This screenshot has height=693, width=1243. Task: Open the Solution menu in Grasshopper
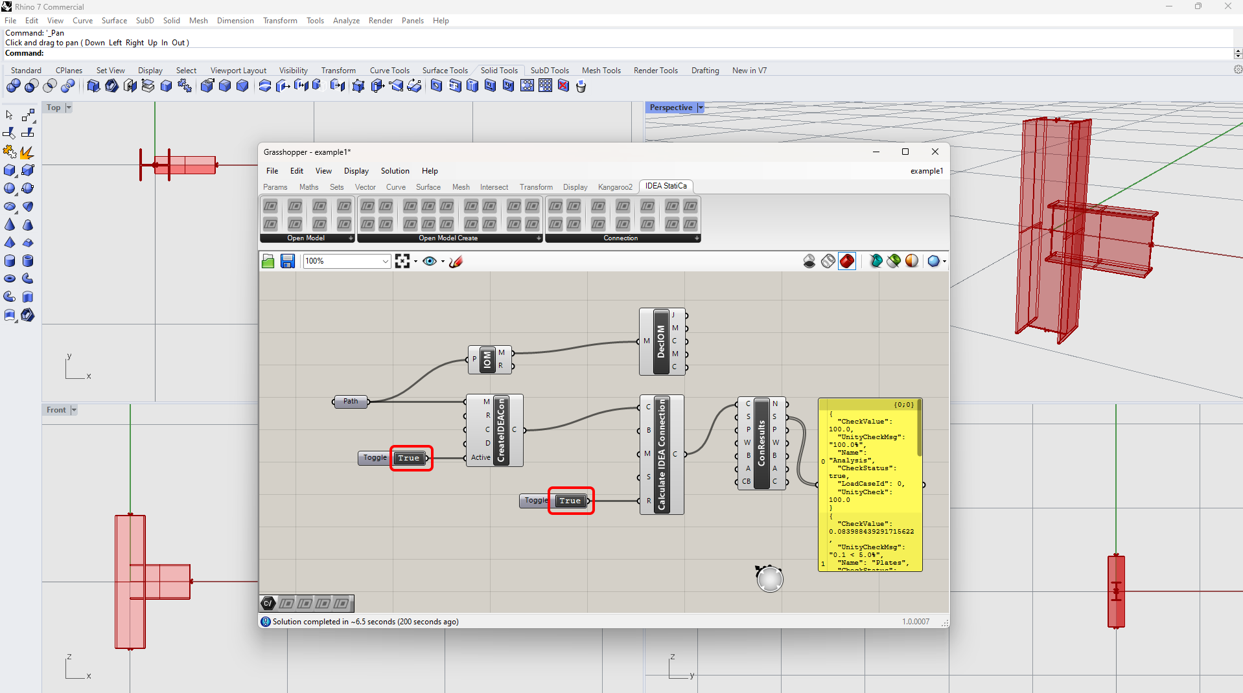(x=395, y=171)
